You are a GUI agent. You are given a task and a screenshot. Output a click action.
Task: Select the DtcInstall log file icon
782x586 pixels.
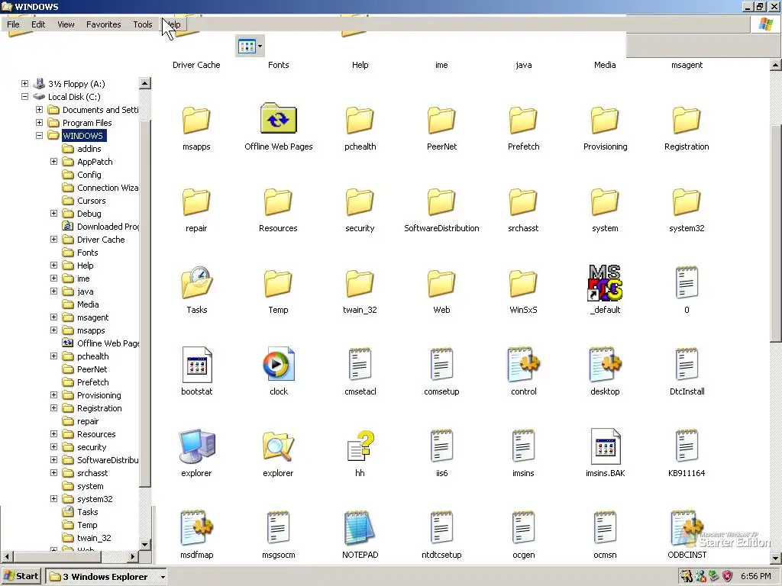[687, 364]
